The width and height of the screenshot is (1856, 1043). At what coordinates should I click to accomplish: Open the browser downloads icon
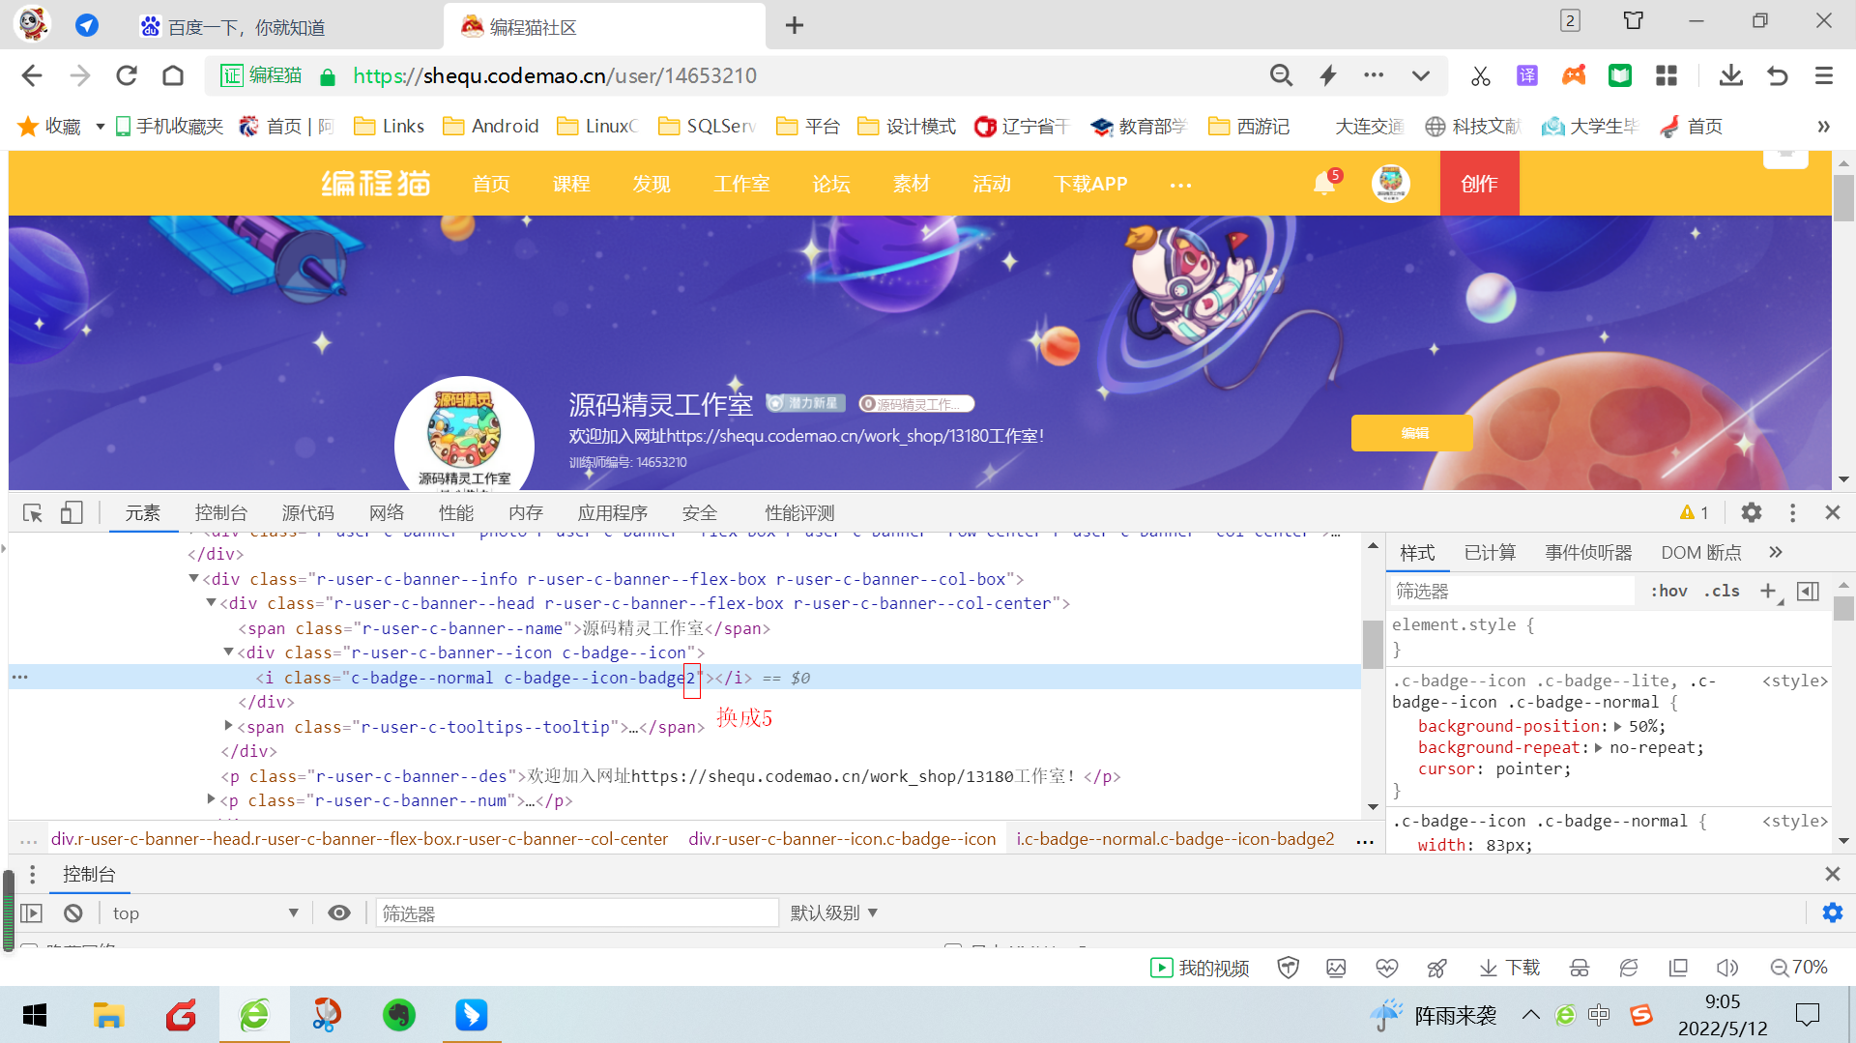(1731, 75)
